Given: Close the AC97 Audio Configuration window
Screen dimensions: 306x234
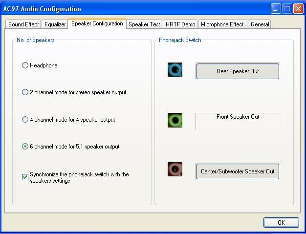Looking at the screenshot, I should pyautogui.click(x=298, y=9).
